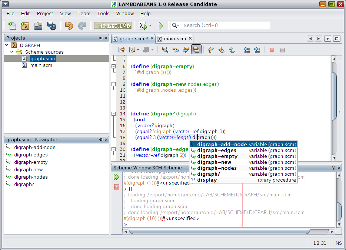Collapse the code fold at line 14
346x250 pixels.
tap(114, 114)
